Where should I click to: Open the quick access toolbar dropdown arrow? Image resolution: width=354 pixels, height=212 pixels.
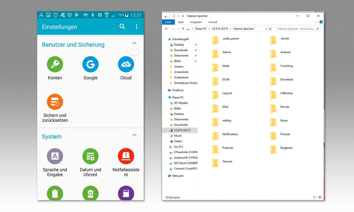[x=183, y=16]
